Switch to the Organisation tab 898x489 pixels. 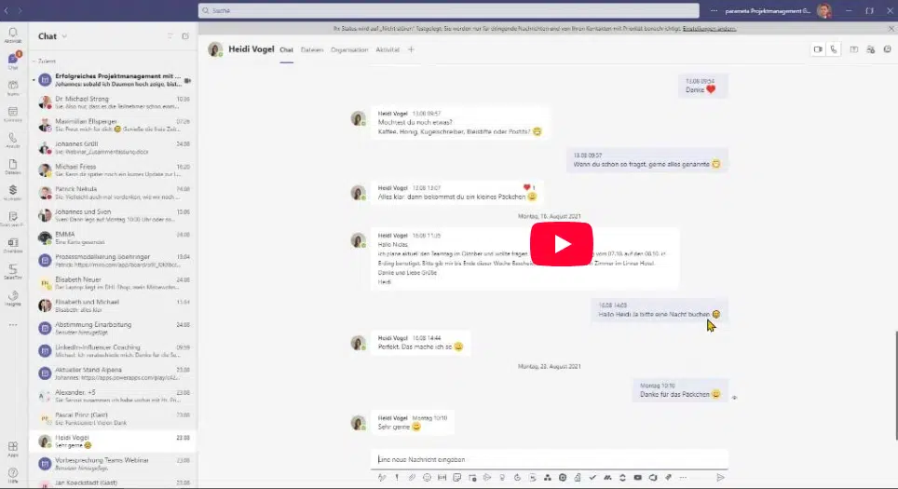349,49
